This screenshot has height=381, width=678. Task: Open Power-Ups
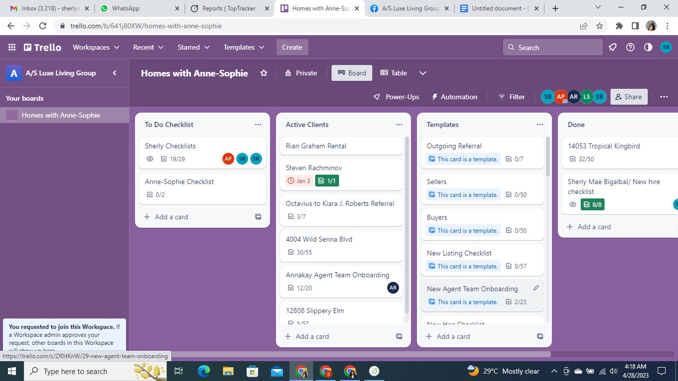tap(396, 97)
